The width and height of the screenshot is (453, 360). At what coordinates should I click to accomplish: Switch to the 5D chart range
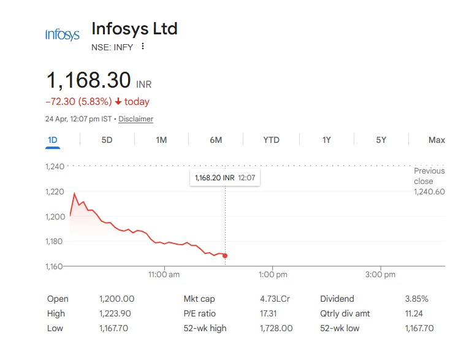tap(107, 140)
